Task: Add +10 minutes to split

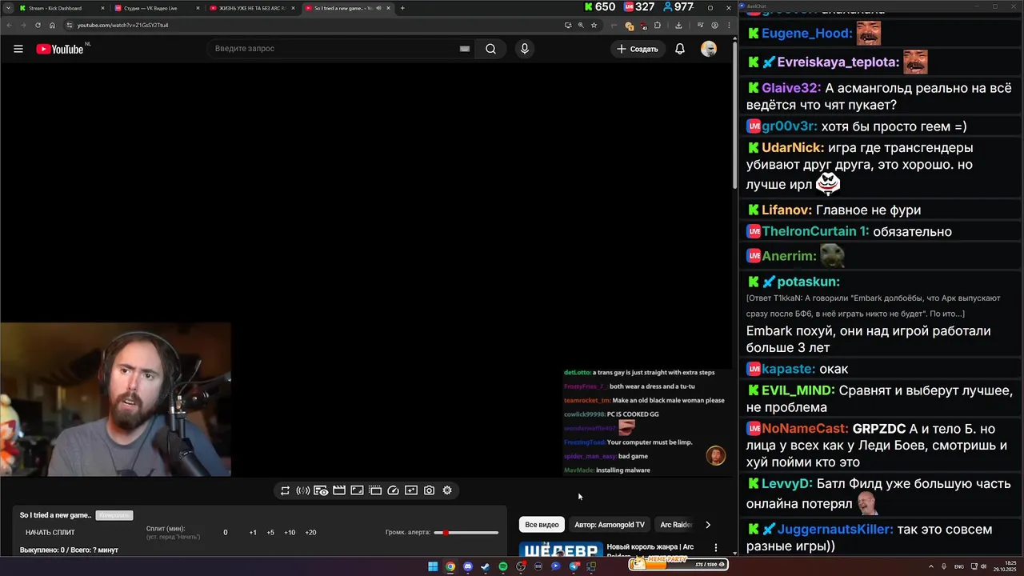Action: click(x=290, y=532)
